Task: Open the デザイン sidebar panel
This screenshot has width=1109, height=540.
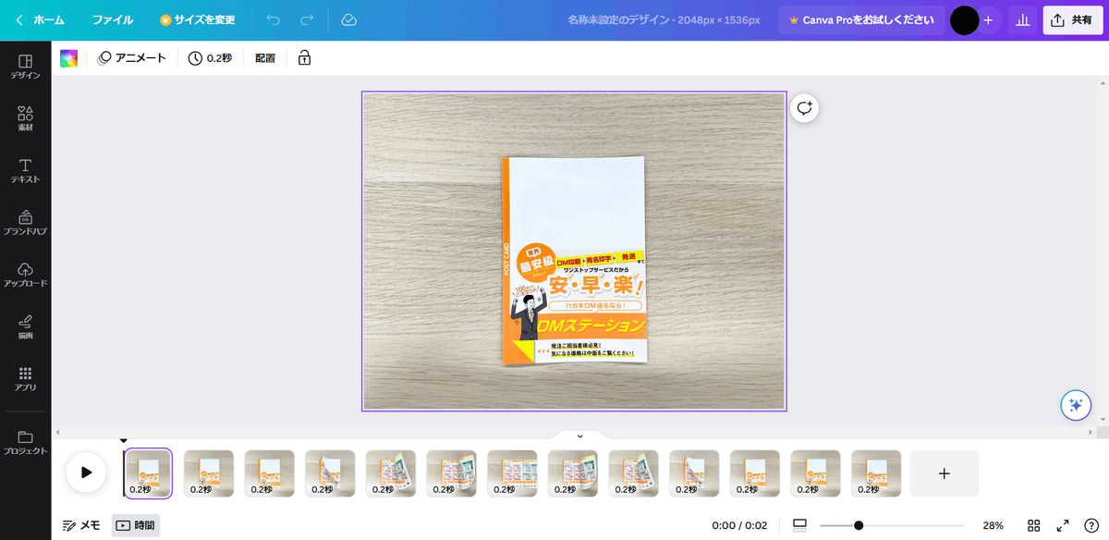Action: click(25, 67)
